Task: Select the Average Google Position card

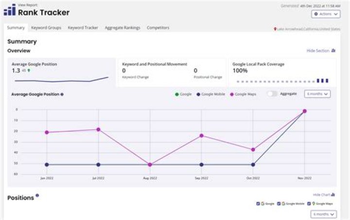Action: point(62,72)
